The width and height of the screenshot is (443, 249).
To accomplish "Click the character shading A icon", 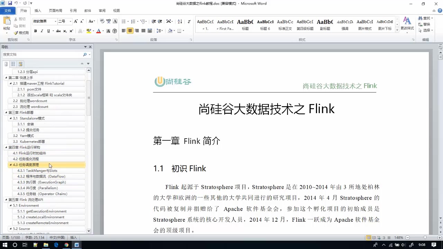I will pos(108,31).
